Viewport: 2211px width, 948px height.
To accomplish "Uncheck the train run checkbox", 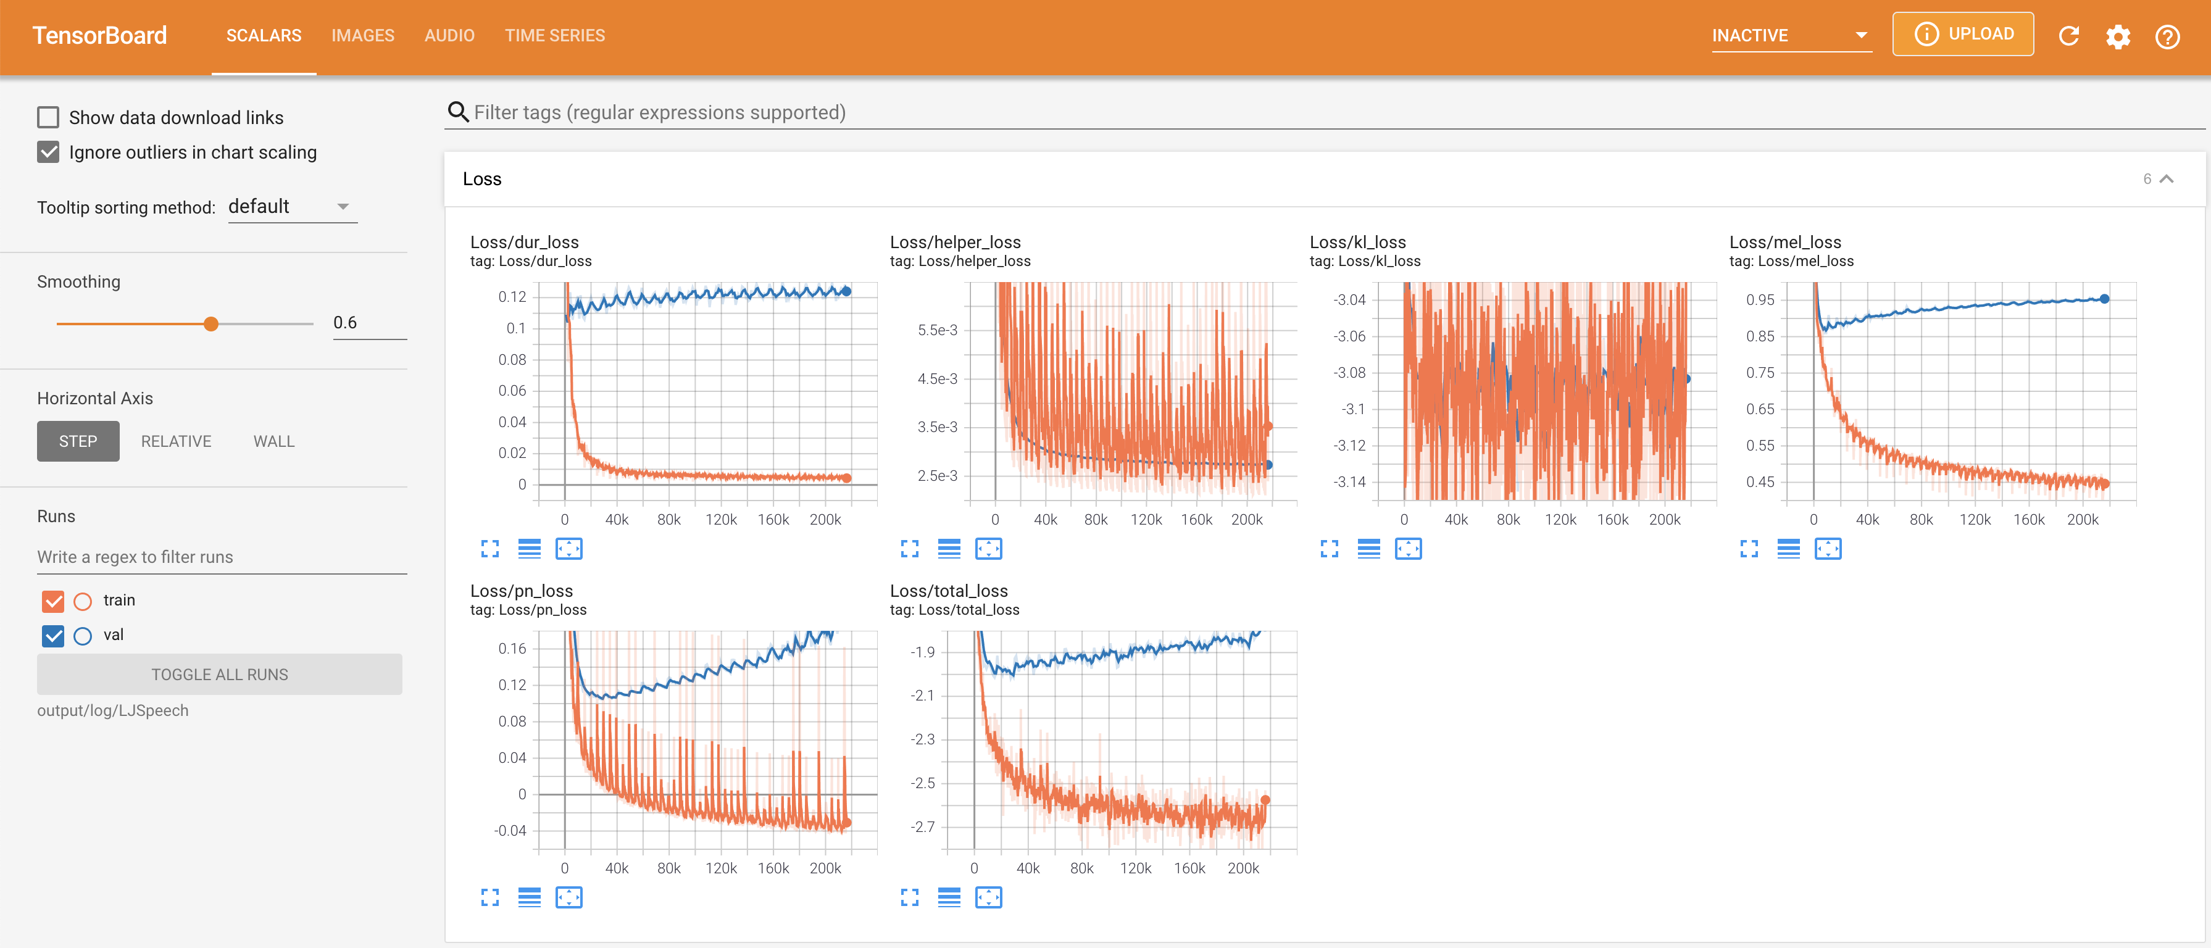I will (53, 601).
